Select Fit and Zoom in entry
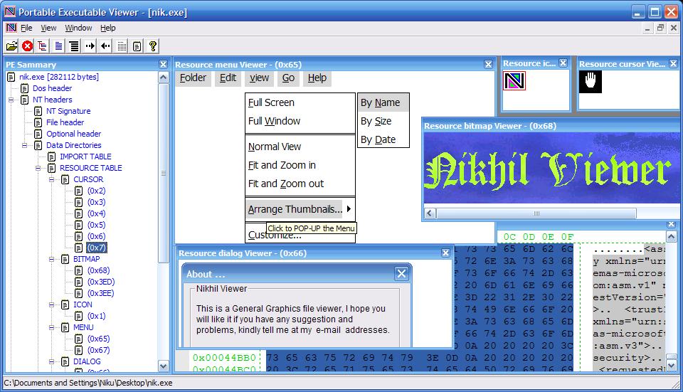Screen dimensions: 683x392 300,165
